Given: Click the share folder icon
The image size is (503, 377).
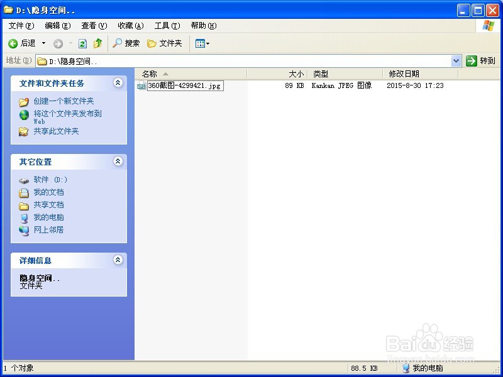Looking at the screenshot, I should point(23,132).
